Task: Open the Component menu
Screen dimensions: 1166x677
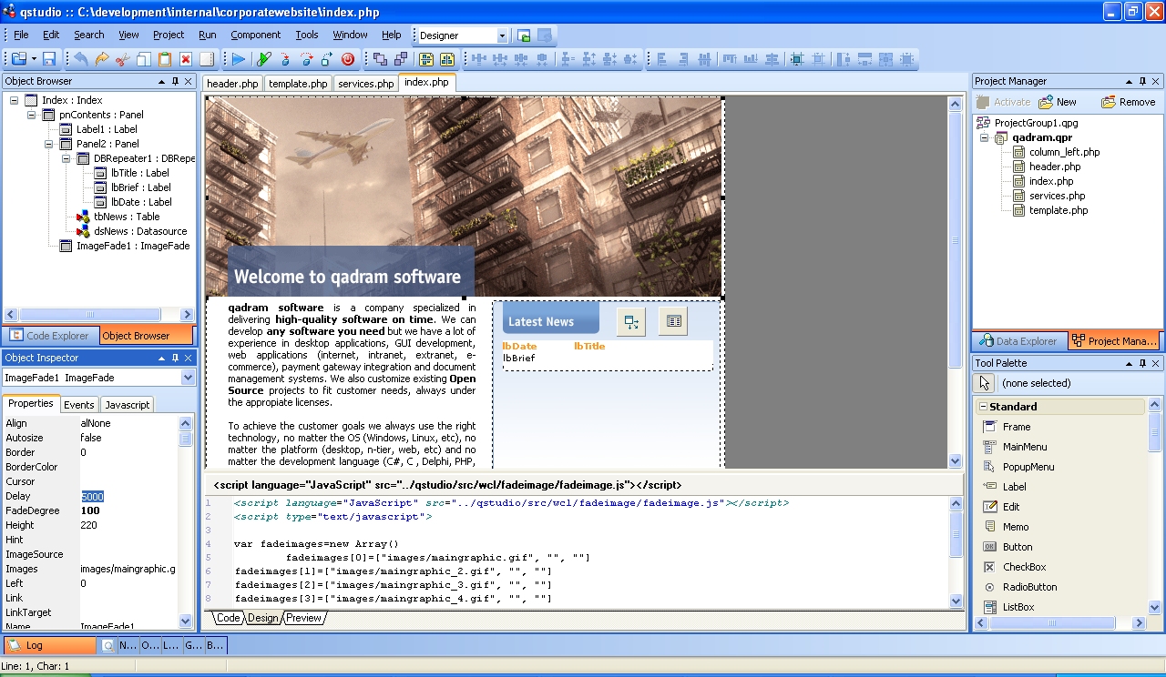Action: pos(255,35)
